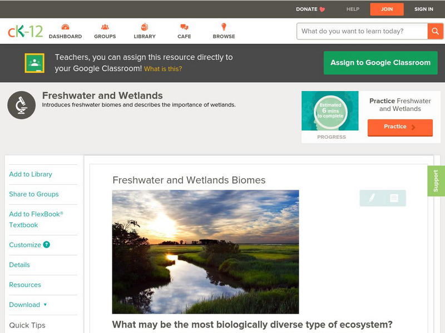The height and width of the screenshot is (333, 445).
Task: Click DONATE in the top bar
Action: (x=306, y=9)
